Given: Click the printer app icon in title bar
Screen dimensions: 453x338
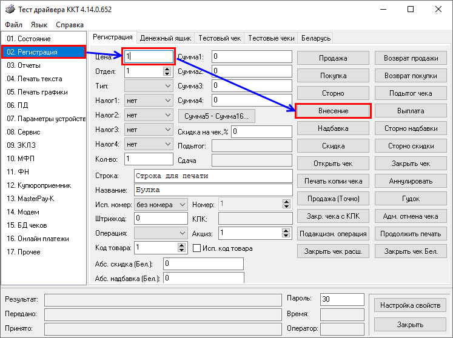Looking at the screenshot, I should click(x=10, y=9).
